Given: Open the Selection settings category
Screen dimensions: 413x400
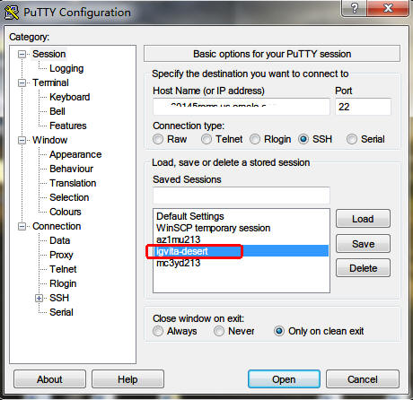Looking at the screenshot, I should [69, 197].
